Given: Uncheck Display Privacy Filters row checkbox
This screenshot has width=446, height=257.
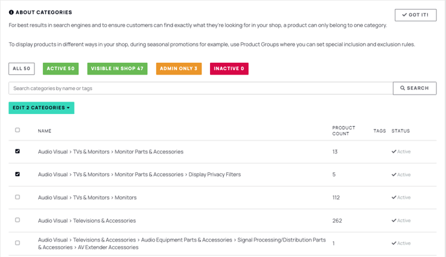Looking at the screenshot, I should pyautogui.click(x=18, y=174).
